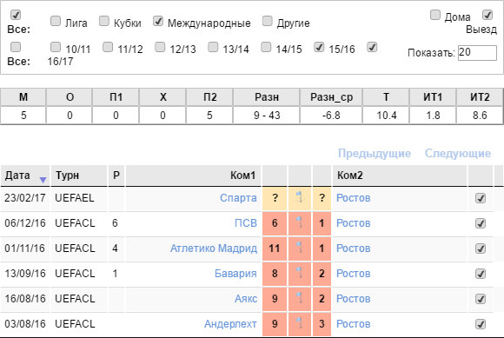Click the Турн column header

click(79, 176)
